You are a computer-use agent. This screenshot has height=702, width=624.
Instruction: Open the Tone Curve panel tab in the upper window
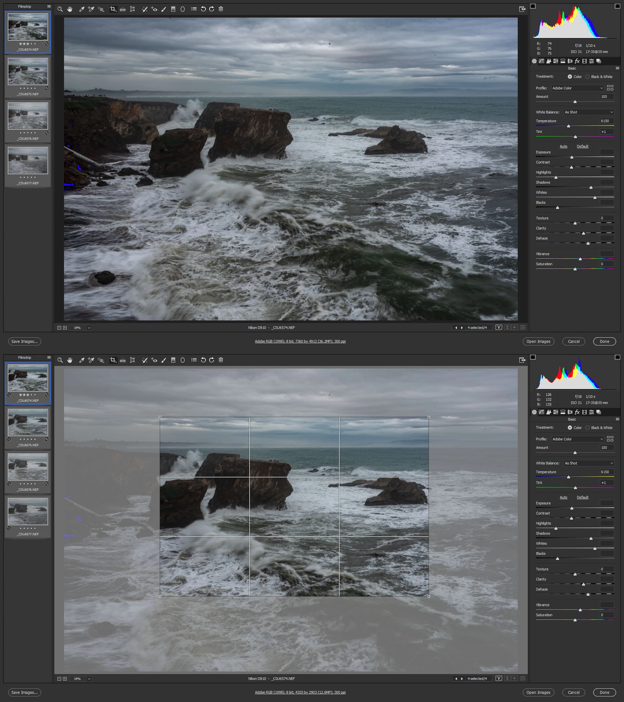coord(541,61)
